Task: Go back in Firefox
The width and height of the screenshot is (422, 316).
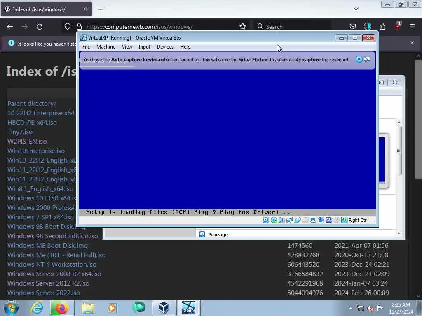Action: 10,27
